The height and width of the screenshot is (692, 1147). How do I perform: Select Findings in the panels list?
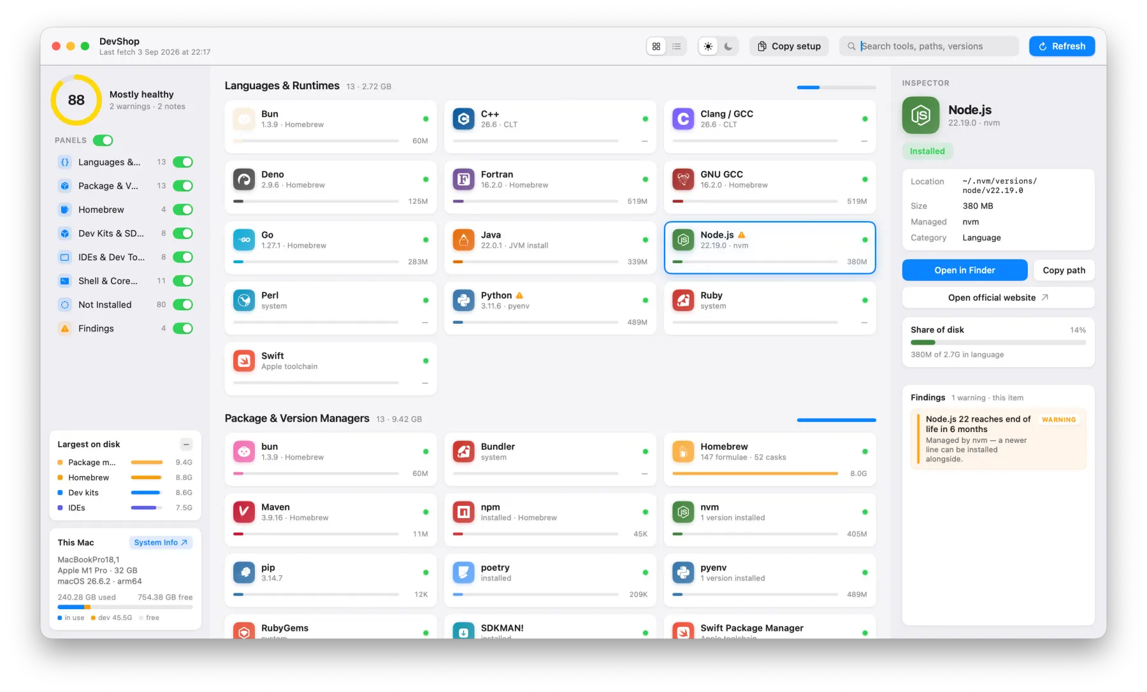coord(96,328)
